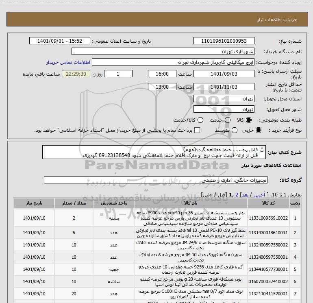Click the نام کالا column header

pyautogui.click(x=191, y=203)
